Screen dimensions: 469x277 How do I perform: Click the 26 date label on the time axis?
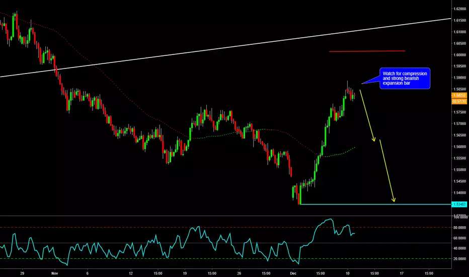click(x=239, y=273)
